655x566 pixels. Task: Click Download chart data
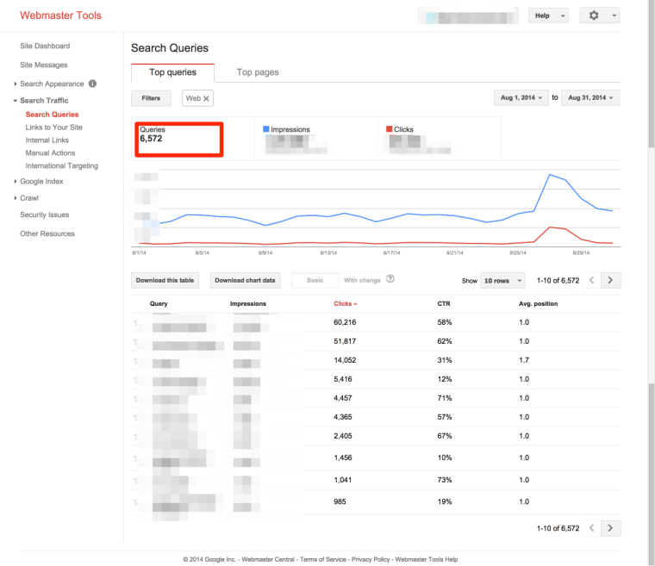[246, 280]
